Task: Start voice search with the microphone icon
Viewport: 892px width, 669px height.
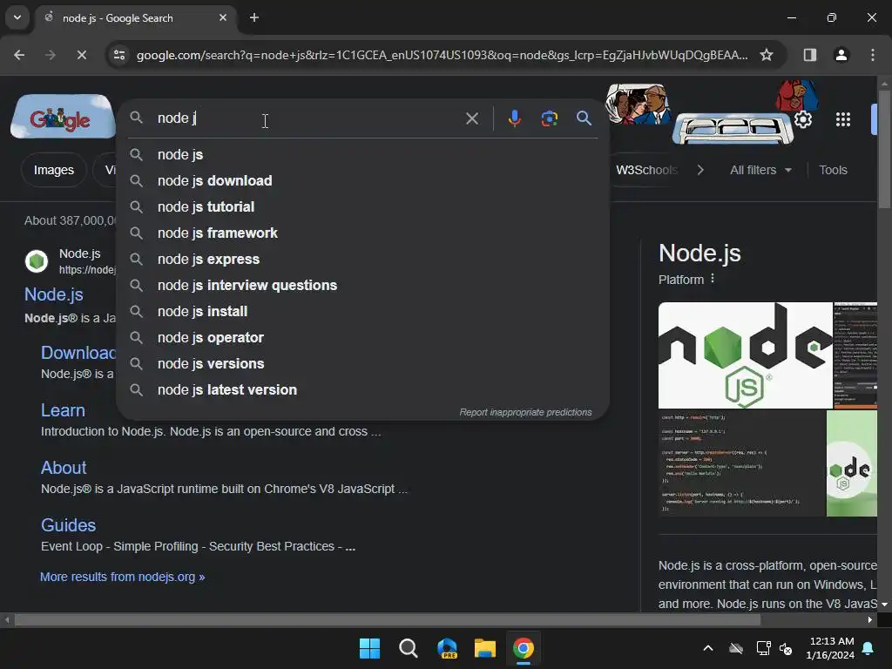Action: click(514, 118)
